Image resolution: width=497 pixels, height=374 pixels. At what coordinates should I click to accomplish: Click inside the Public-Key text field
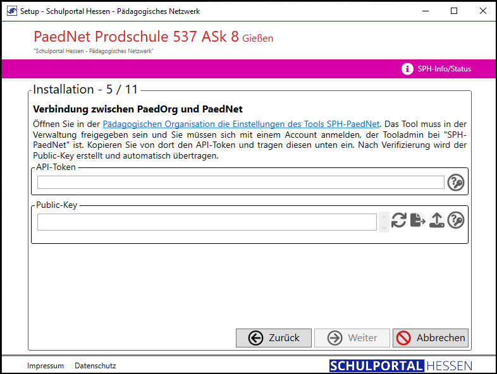point(207,222)
